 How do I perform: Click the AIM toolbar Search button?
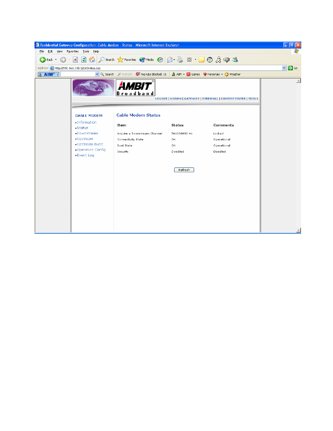pos(107,74)
